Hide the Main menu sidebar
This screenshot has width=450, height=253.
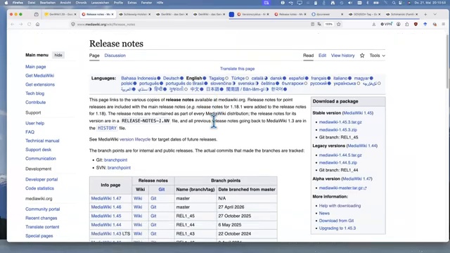(58, 55)
